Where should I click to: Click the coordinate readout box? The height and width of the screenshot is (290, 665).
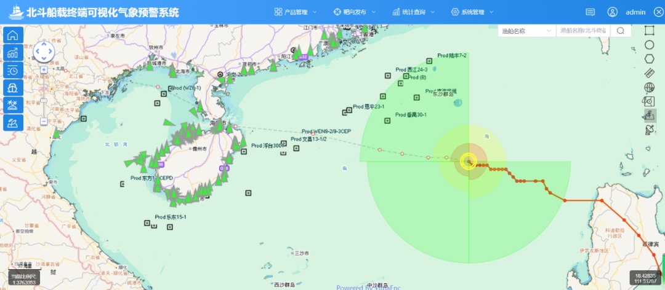point(645,278)
